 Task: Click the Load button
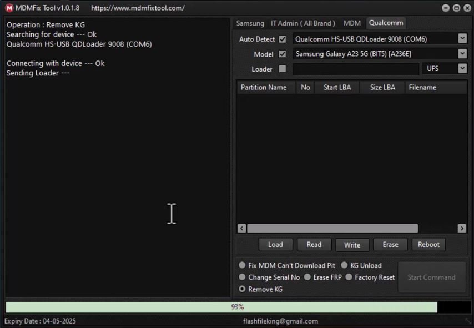point(275,245)
